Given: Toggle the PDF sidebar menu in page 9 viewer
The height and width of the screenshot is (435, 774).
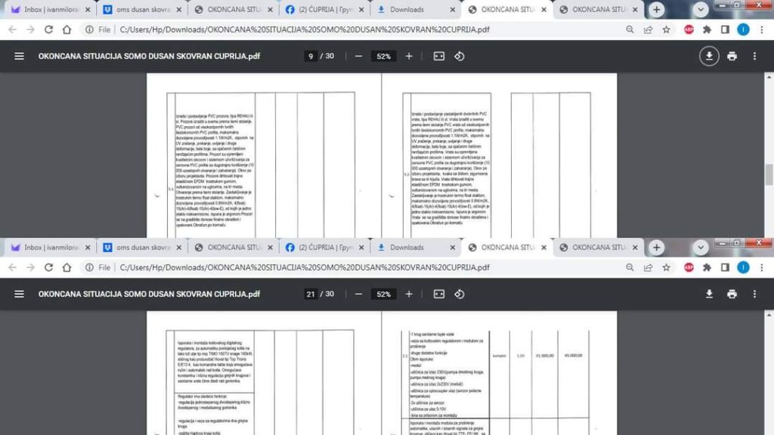Looking at the screenshot, I should 19,57.
